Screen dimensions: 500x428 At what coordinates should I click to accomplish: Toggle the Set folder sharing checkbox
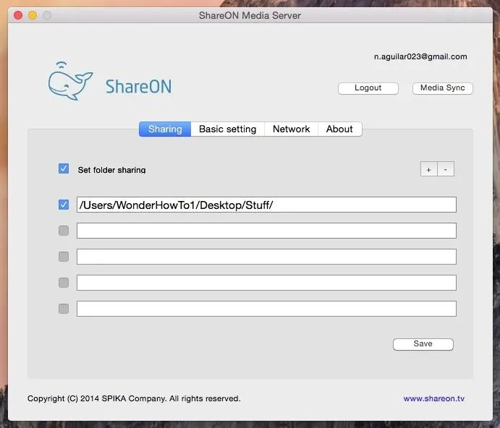click(64, 168)
